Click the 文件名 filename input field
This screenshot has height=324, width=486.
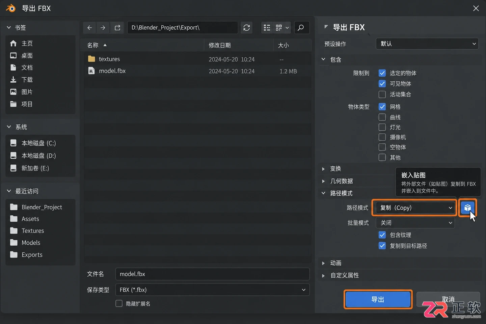(212, 274)
